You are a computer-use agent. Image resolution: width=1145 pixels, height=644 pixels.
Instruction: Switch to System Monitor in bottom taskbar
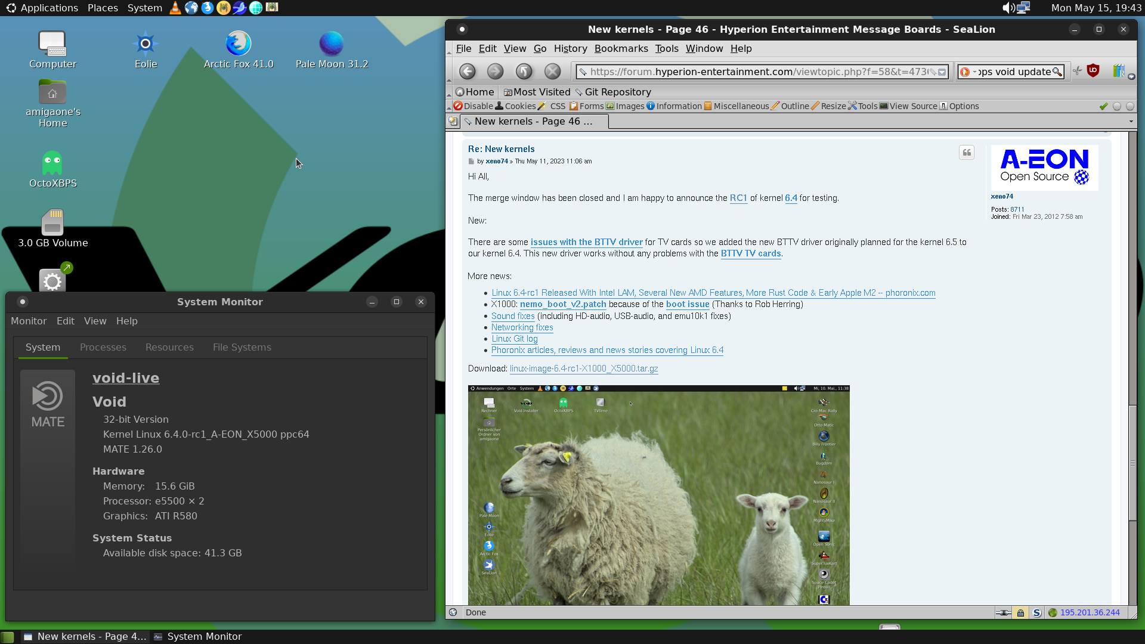click(198, 636)
